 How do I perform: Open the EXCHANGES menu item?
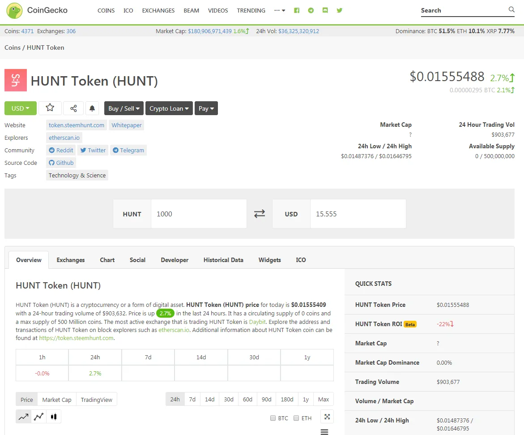158,10
